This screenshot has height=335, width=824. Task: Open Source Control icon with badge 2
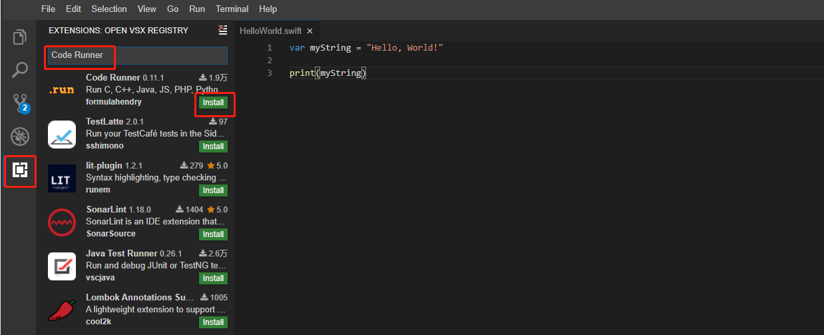[x=20, y=103]
